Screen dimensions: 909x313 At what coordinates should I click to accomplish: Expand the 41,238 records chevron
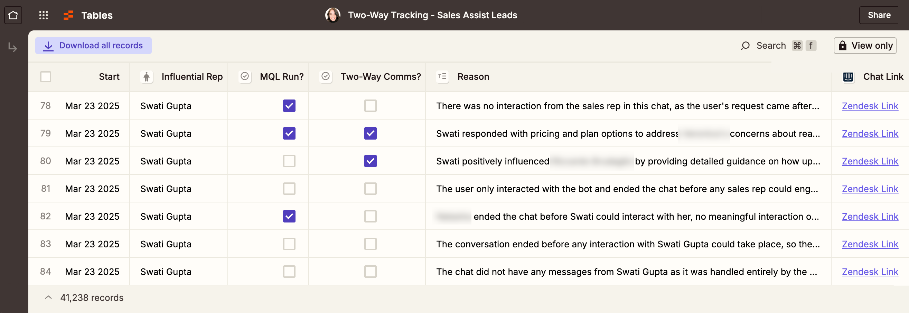coord(48,297)
